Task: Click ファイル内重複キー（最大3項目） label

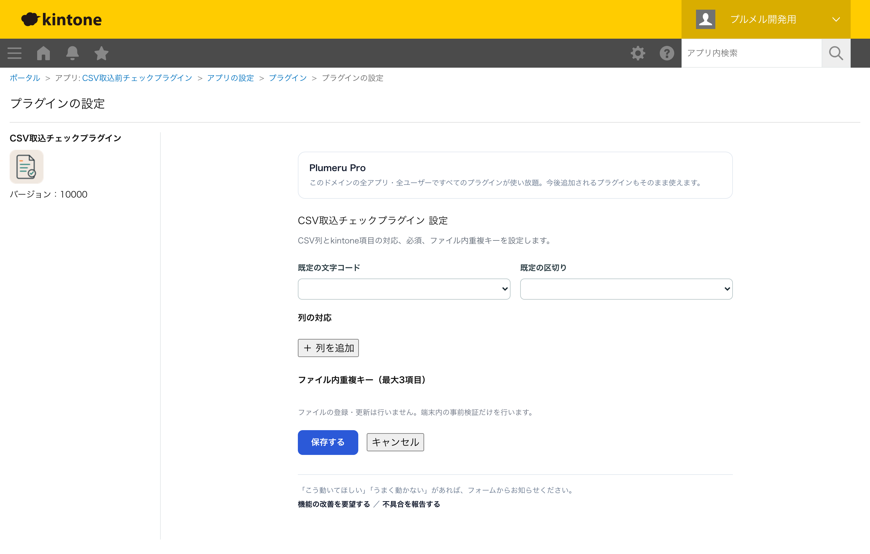Action: 362,379
